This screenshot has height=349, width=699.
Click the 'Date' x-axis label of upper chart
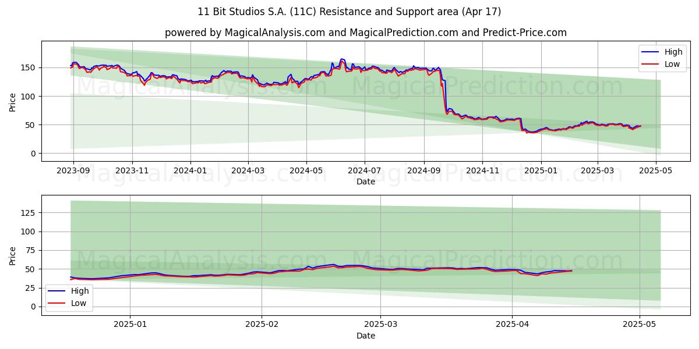(366, 182)
